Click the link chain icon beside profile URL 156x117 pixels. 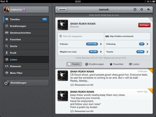click(x=107, y=36)
